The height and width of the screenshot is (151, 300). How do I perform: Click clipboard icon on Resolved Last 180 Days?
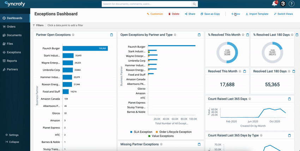(294, 71)
